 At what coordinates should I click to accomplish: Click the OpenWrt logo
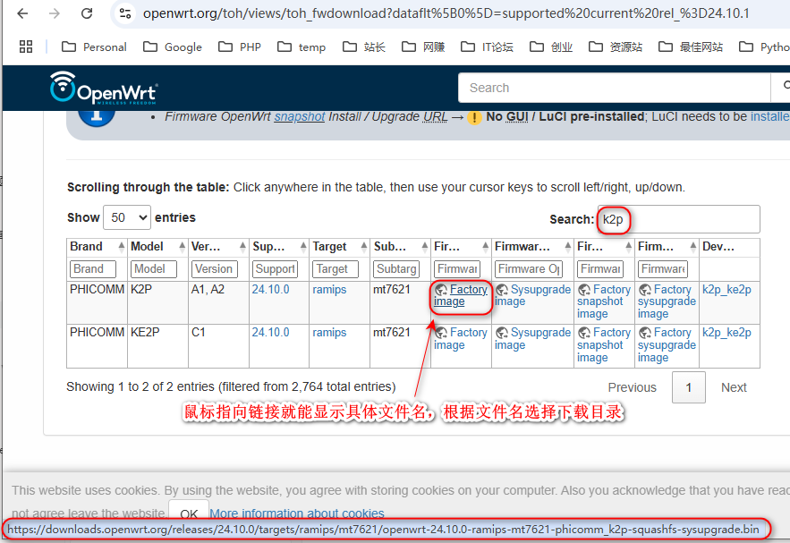point(104,88)
